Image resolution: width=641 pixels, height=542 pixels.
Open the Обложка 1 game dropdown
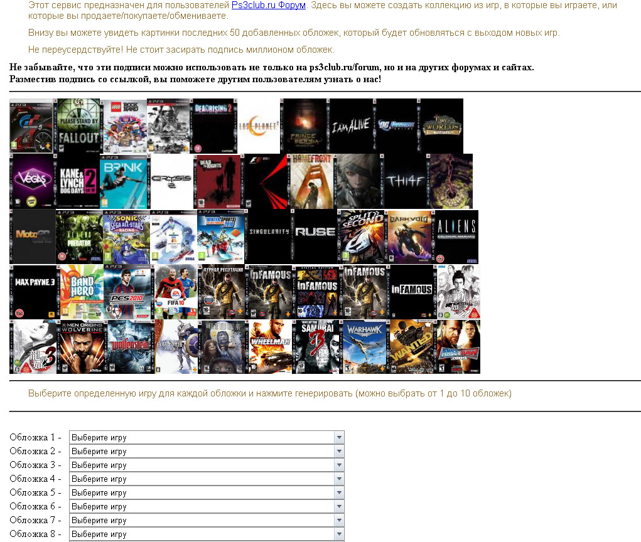207,437
